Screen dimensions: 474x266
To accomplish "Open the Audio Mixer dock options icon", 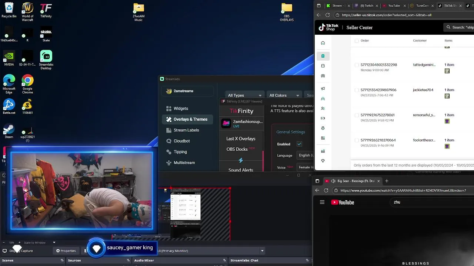I will [224, 260].
